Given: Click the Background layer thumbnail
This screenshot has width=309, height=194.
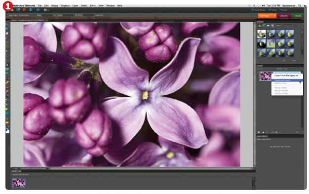Looking at the screenshot, I should pyautogui.click(x=266, y=76).
